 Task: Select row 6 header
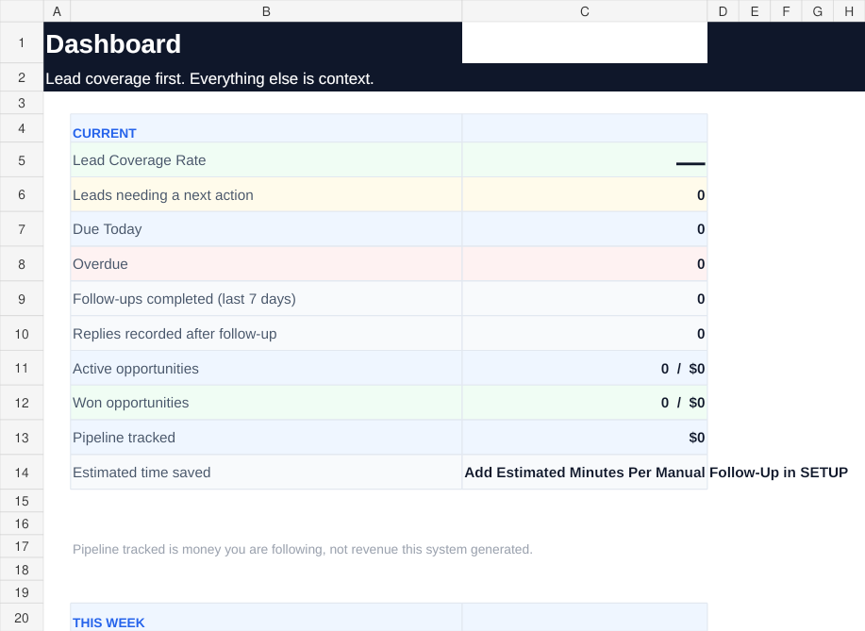coord(22,194)
